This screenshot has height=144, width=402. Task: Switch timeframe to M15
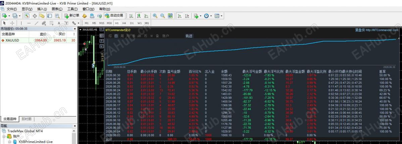[102, 23]
